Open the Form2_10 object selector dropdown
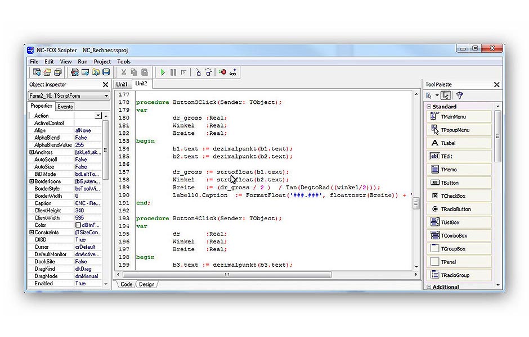Image resolution: width=529 pixels, height=337 pixels. click(106, 96)
